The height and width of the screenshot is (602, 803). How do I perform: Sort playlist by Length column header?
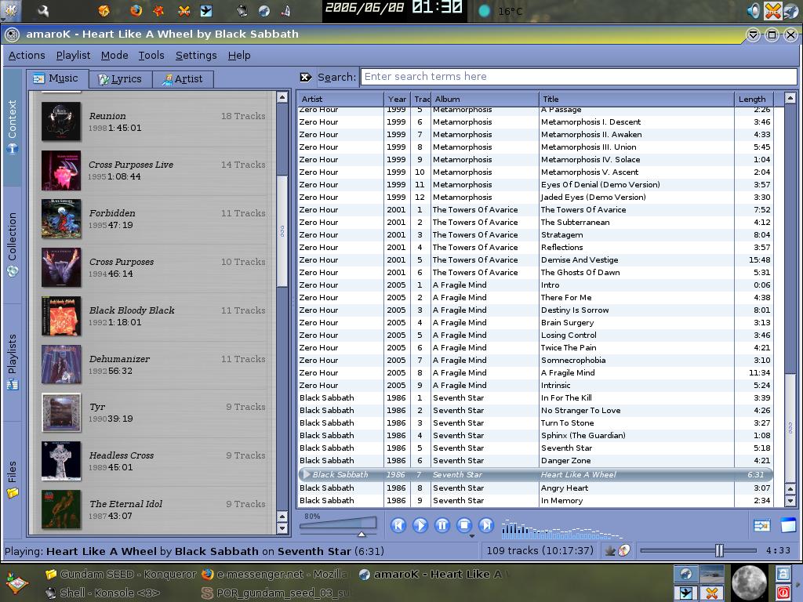(x=753, y=99)
